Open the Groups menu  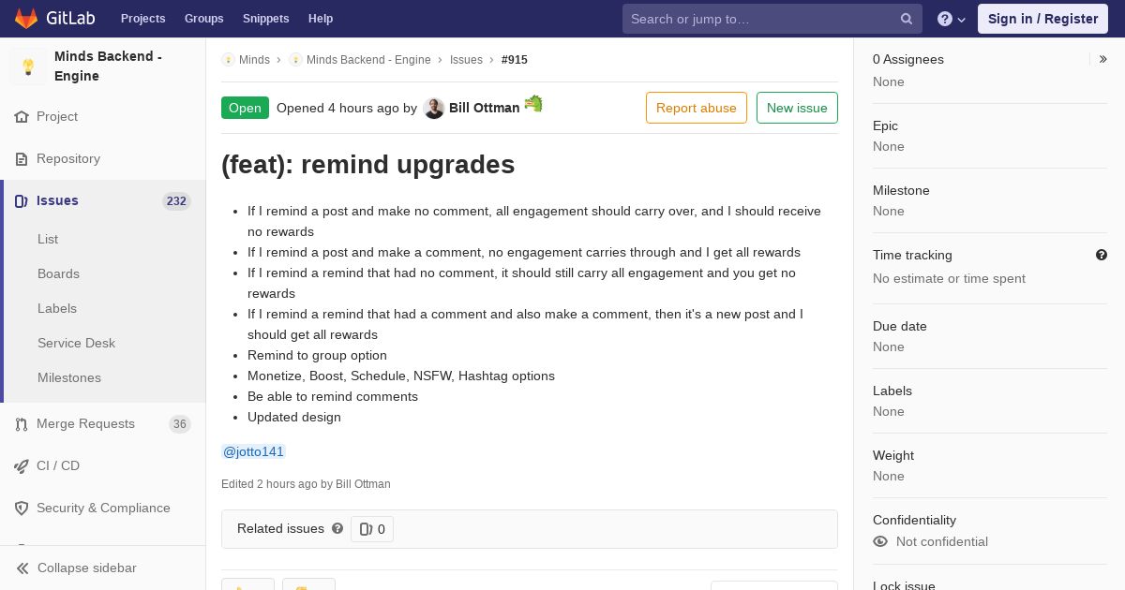pyautogui.click(x=203, y=19)
